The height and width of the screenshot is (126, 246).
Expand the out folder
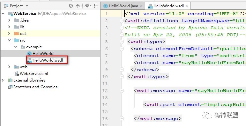[x=9, y=34]
